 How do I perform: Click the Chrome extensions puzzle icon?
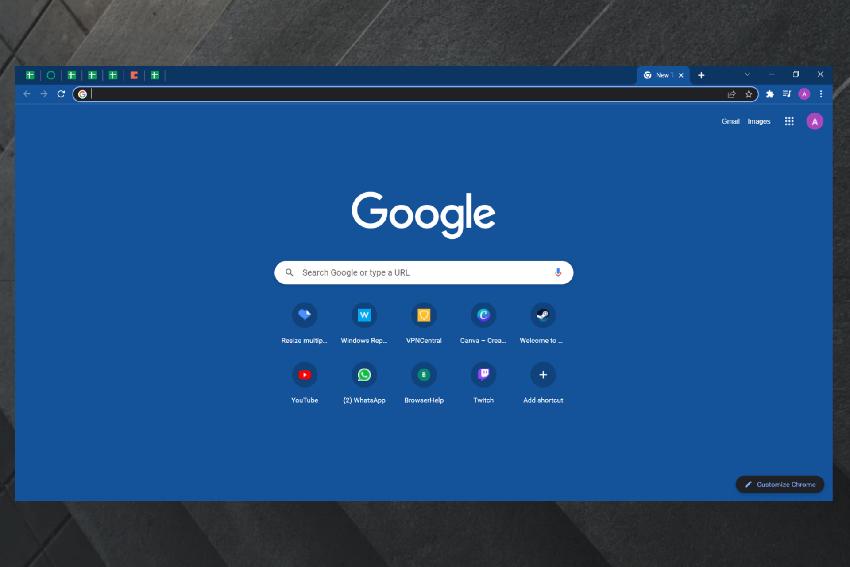769,94
